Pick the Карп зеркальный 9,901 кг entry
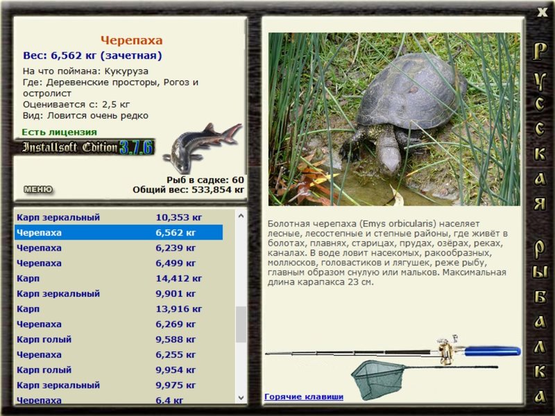 point(119,293)
